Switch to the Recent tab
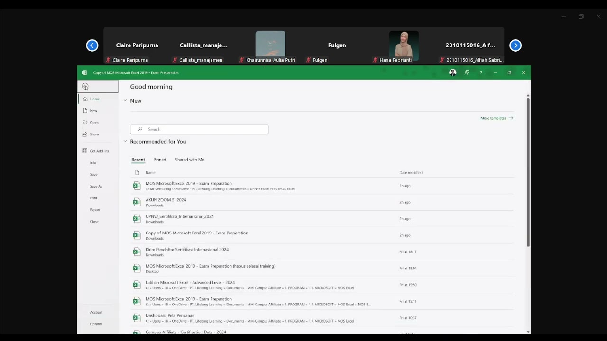Screen dimensions: 607x341 pos(138,160)
